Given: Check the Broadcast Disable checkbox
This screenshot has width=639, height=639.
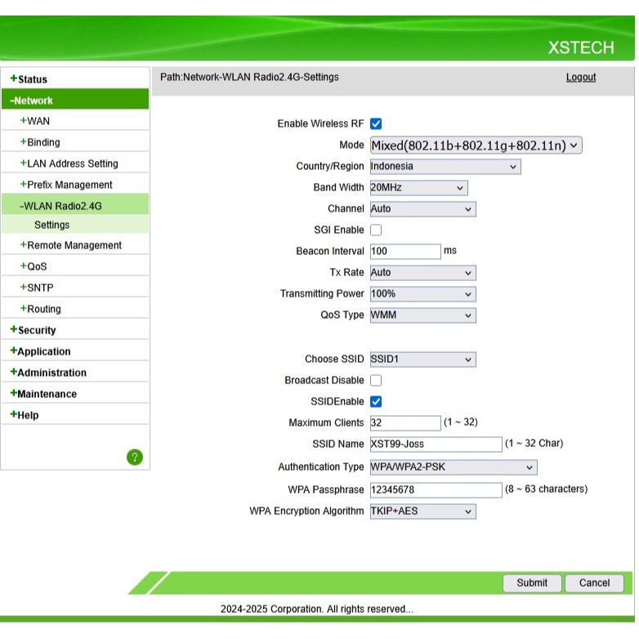Looking at the screenshot, I should [376, 381].
